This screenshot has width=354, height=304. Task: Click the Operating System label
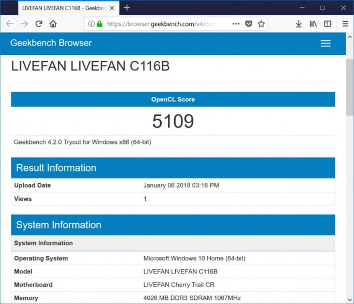point(41,258)
